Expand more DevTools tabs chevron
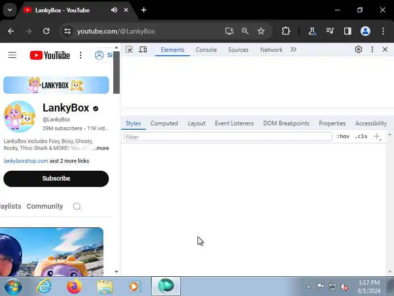 [x=293, y=50]
